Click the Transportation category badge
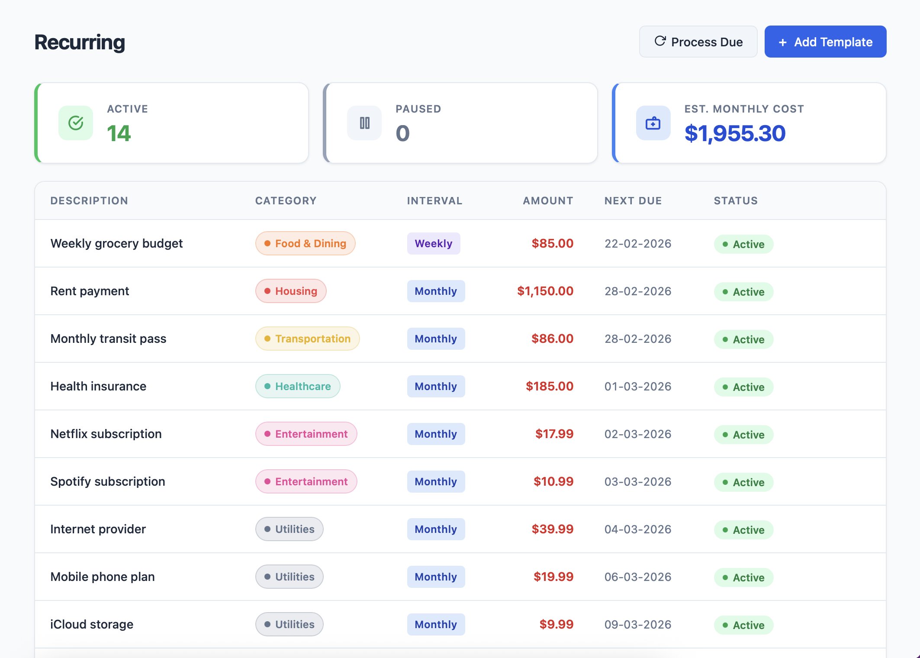Image resolution: width=920 pixels, height=658 pixels. (307, 339)
